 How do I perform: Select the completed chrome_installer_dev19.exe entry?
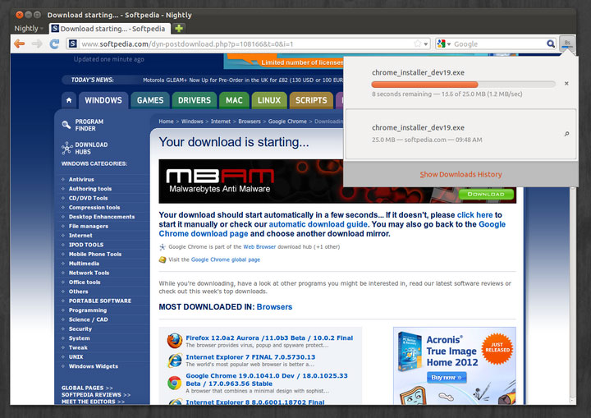pyautogui.click(x=460, y=134)
